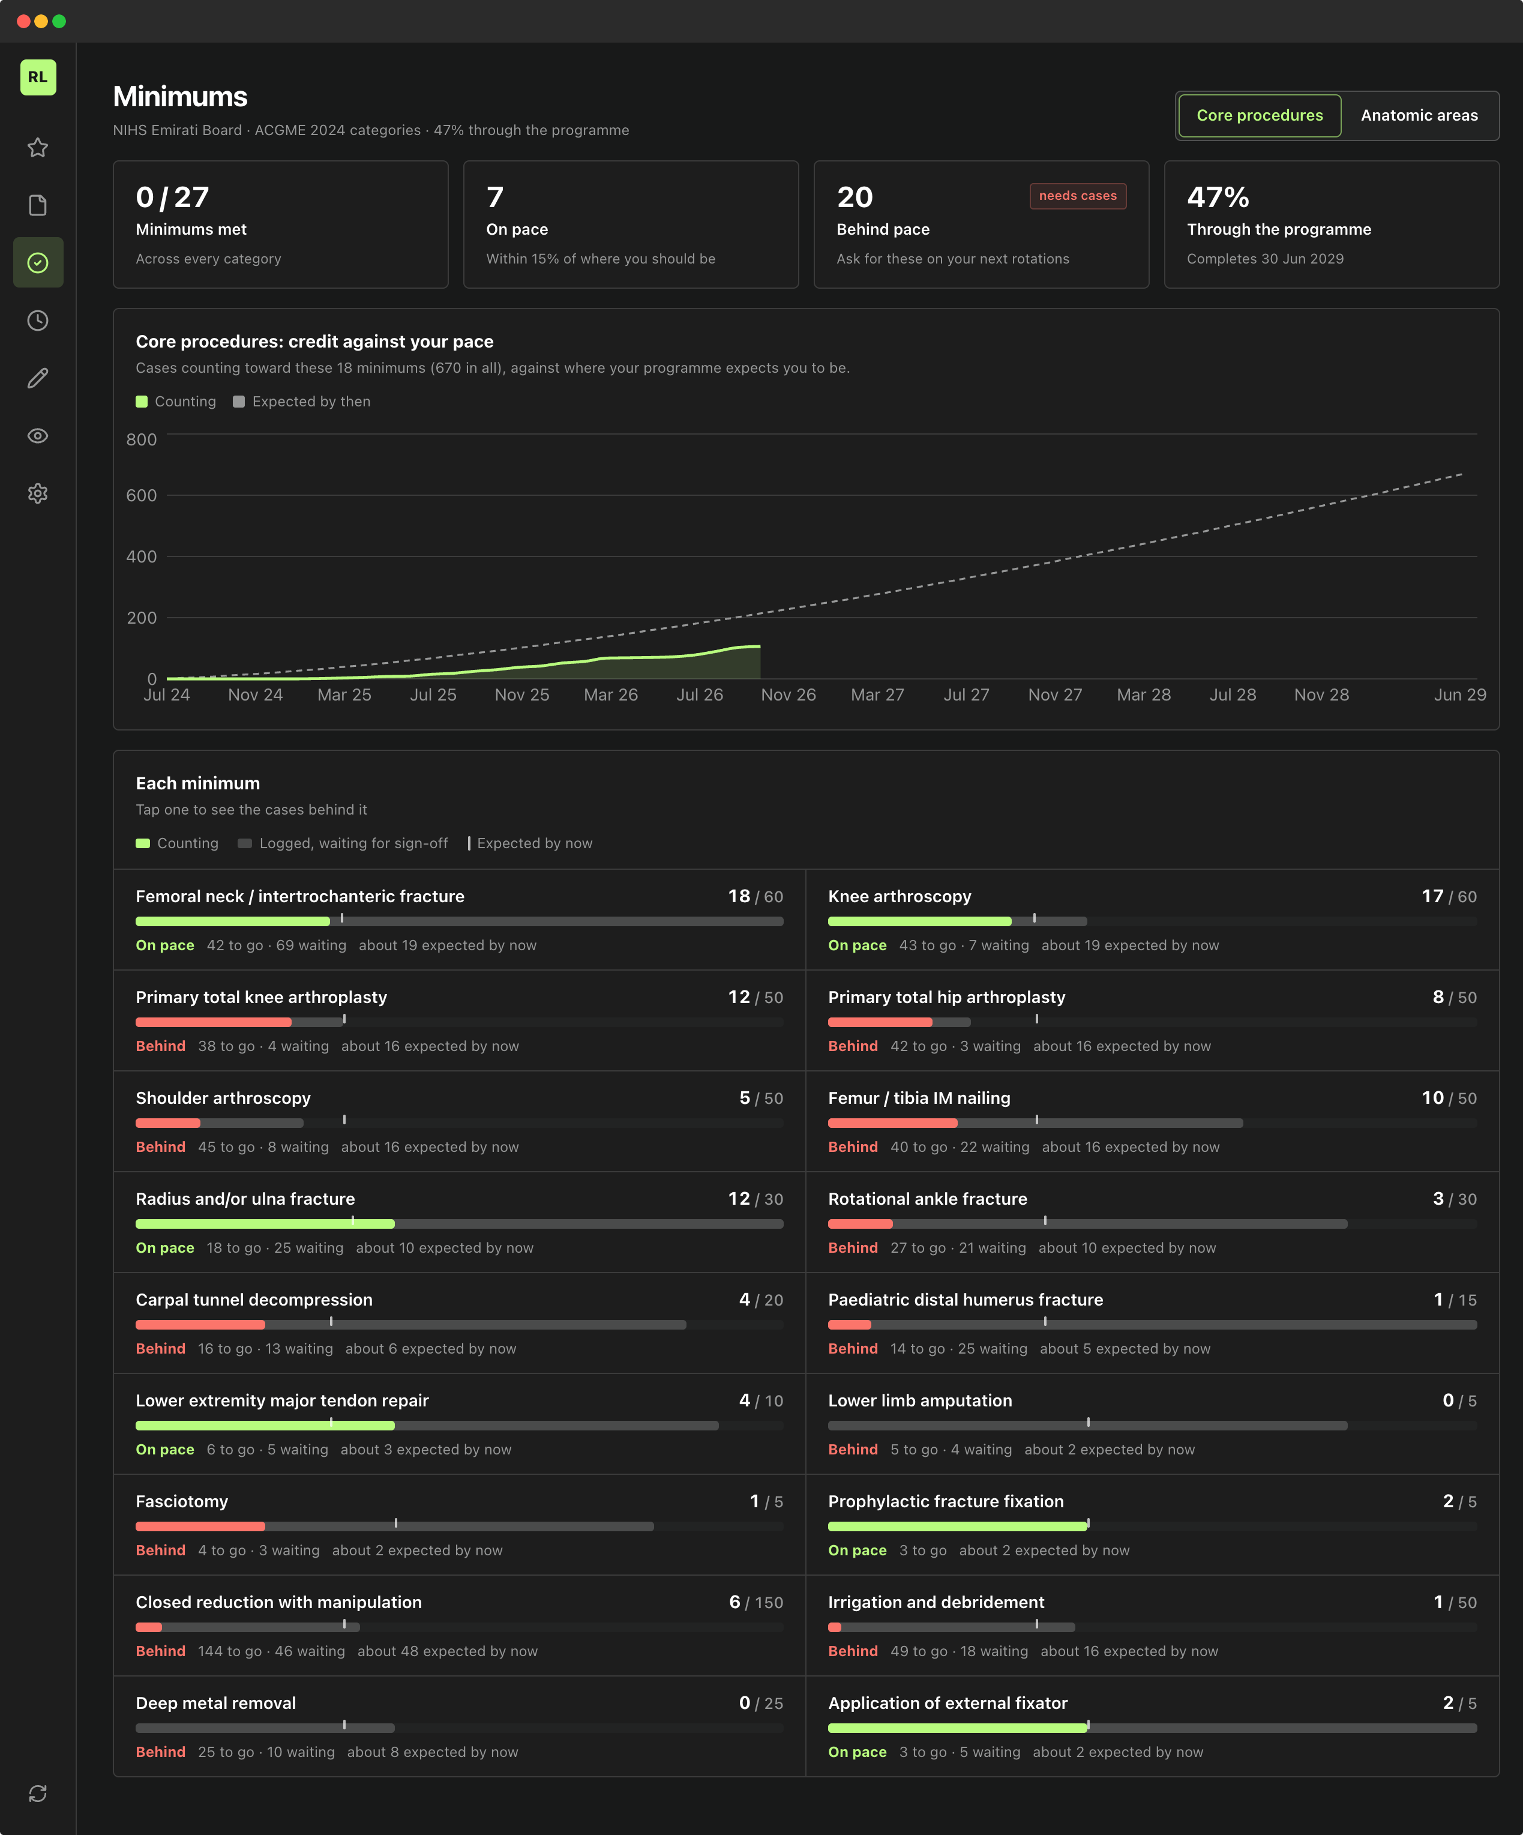
Task: Switch to the Anatomic areas view
Action: (x=1419, y=115)
